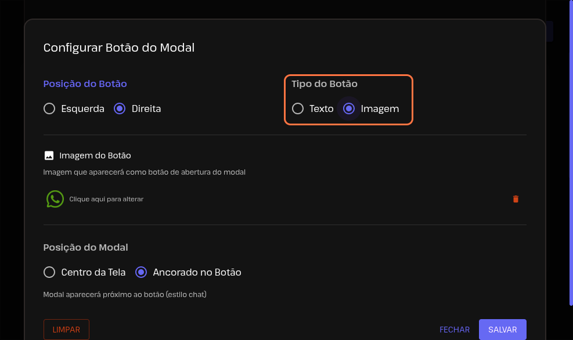
Task: Click the 'Configurar Botão do Modal' dialog title
Action: tap(119, 48)
